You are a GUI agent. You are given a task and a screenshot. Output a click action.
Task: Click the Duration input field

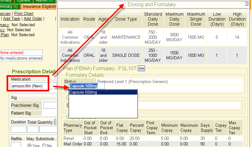coord(18,129)
